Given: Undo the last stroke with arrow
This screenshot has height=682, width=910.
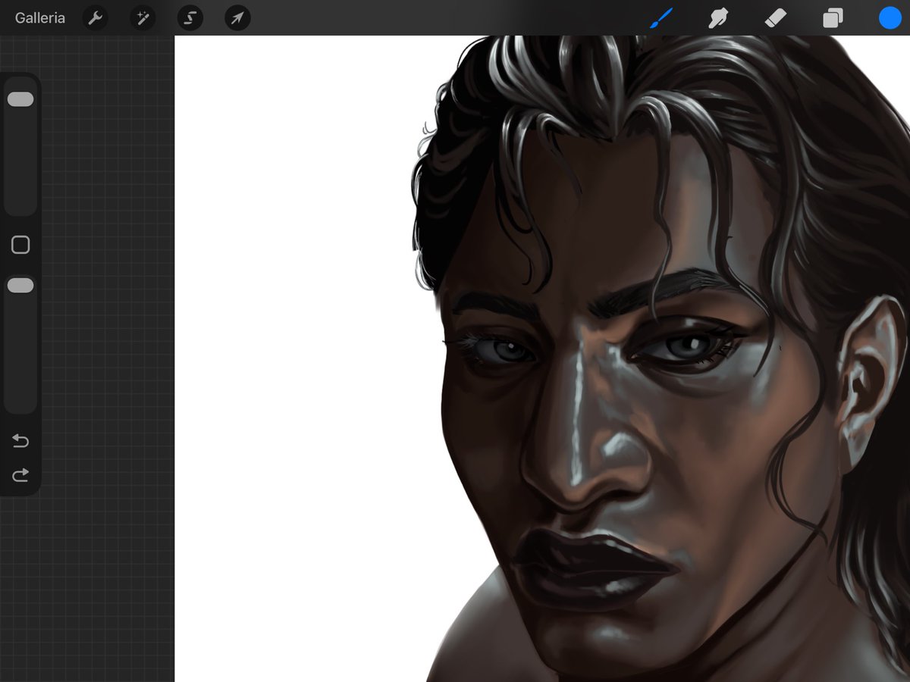Looking at the screenshot, I should coord(20,441).
